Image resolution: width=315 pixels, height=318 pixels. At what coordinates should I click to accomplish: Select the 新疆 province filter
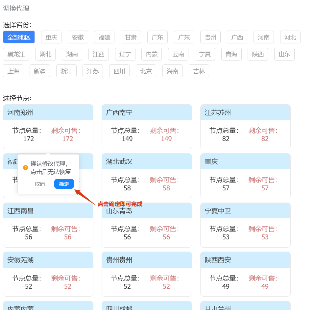click(40, 71)
